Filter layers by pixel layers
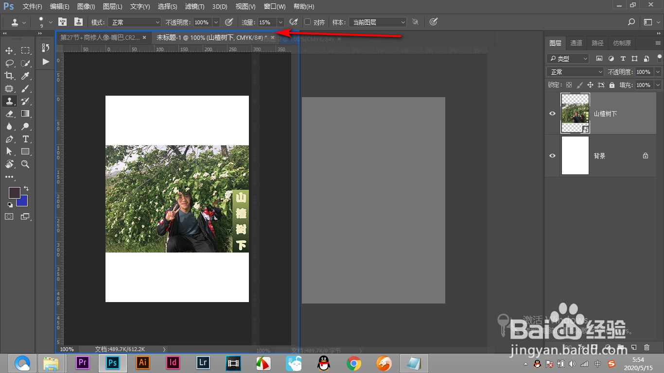Screen dimensions: 664x373 pyautogui.click(x=599, y=58)
